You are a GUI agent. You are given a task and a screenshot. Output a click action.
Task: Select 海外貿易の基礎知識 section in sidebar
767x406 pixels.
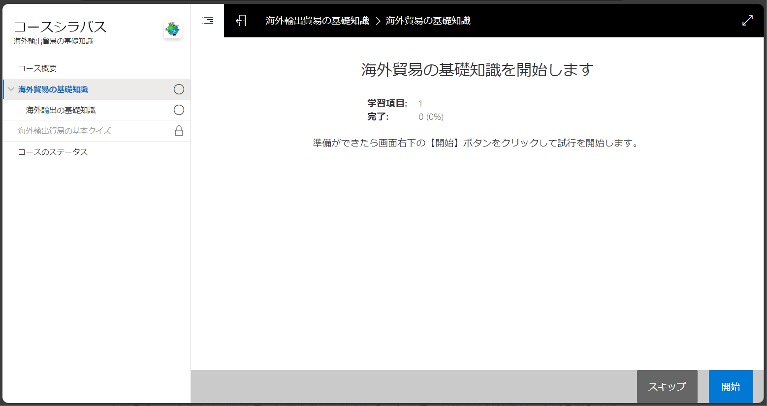(x=96, y=89)
